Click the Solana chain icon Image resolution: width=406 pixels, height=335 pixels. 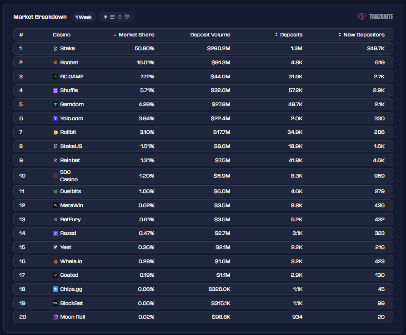[112, 17]
